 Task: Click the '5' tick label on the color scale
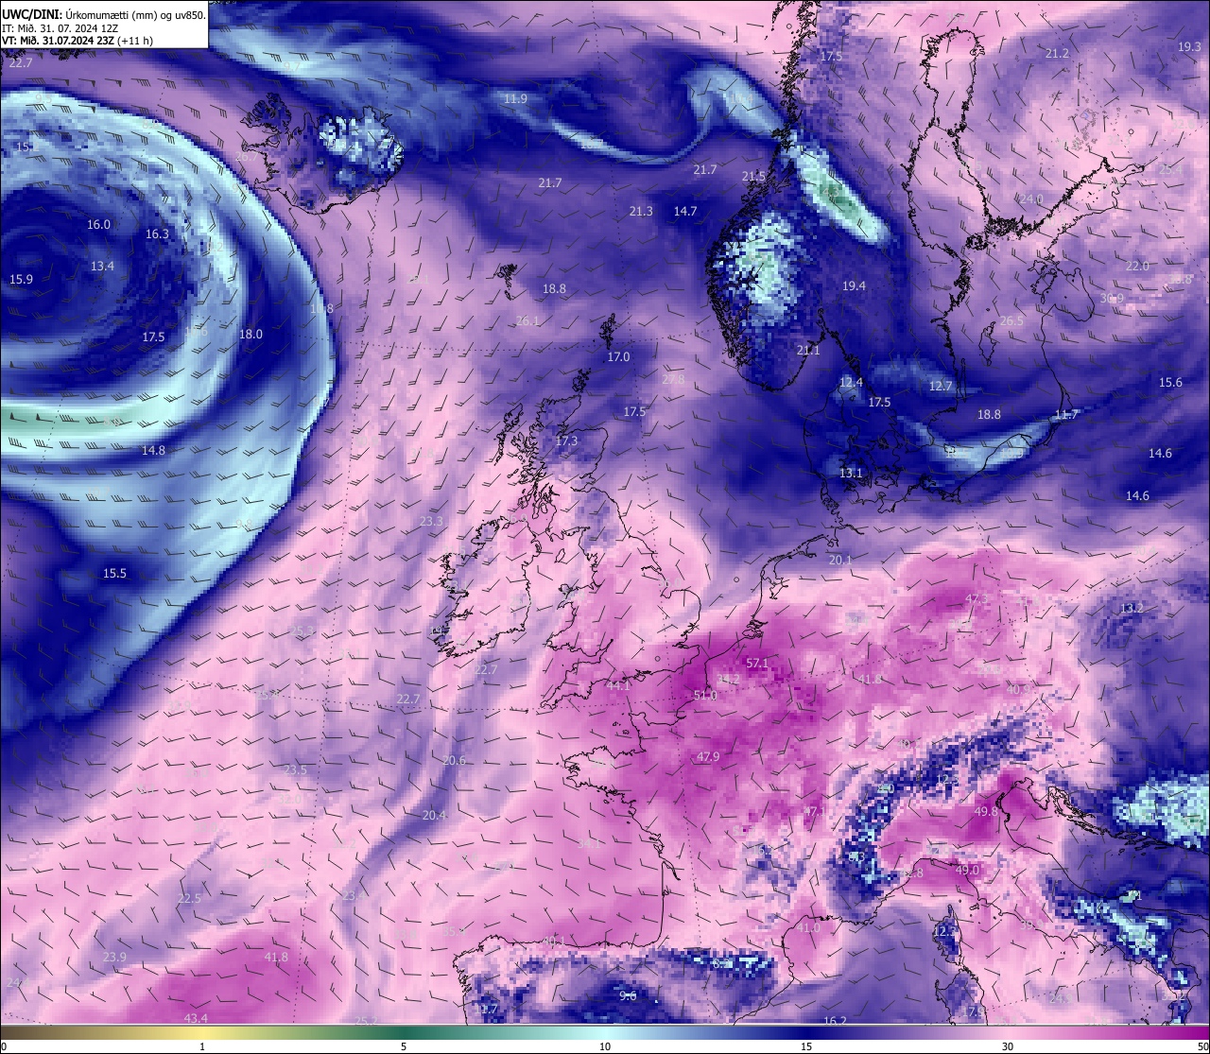click(x=404, y=1046)
